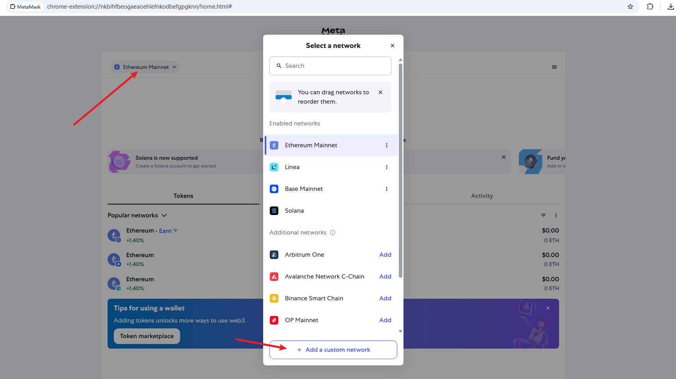This screenshot has width=676, height=379.
Task: Click the network list scrollbar down arrow
Action: coord(400,331)
